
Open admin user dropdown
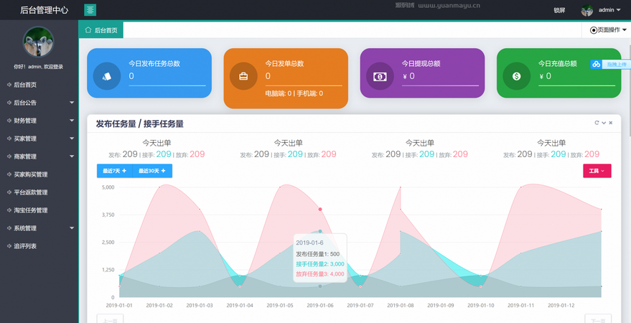[x=609, y=10]
